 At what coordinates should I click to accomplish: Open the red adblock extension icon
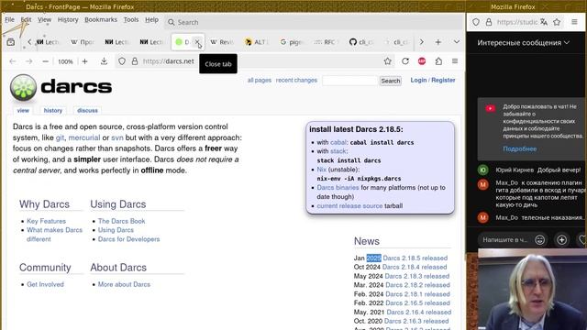coord(422,61)
